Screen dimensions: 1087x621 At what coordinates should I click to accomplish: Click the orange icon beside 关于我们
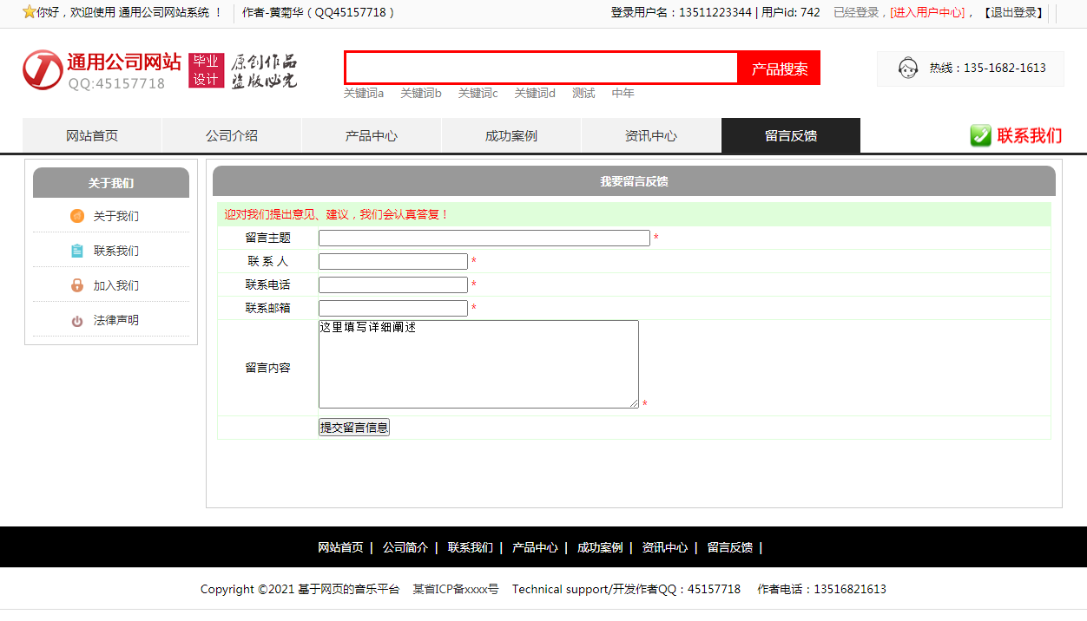point(77,216)
